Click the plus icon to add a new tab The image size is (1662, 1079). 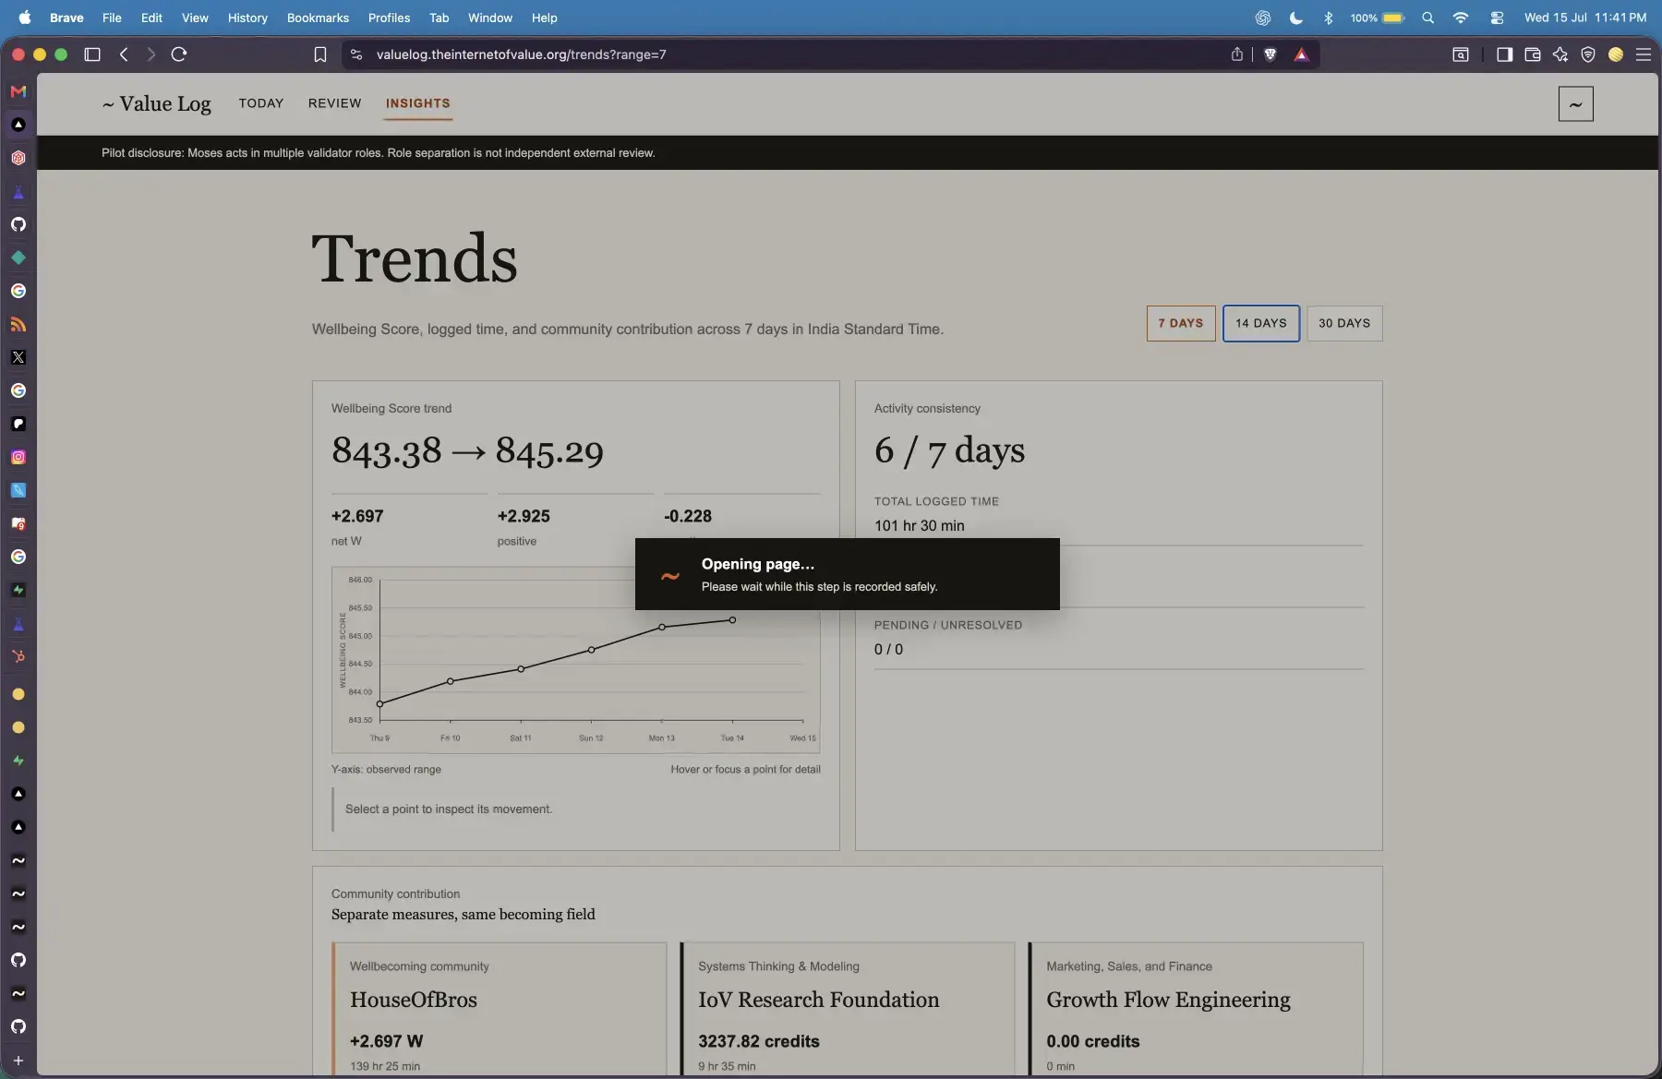(x=18, y=1061)
